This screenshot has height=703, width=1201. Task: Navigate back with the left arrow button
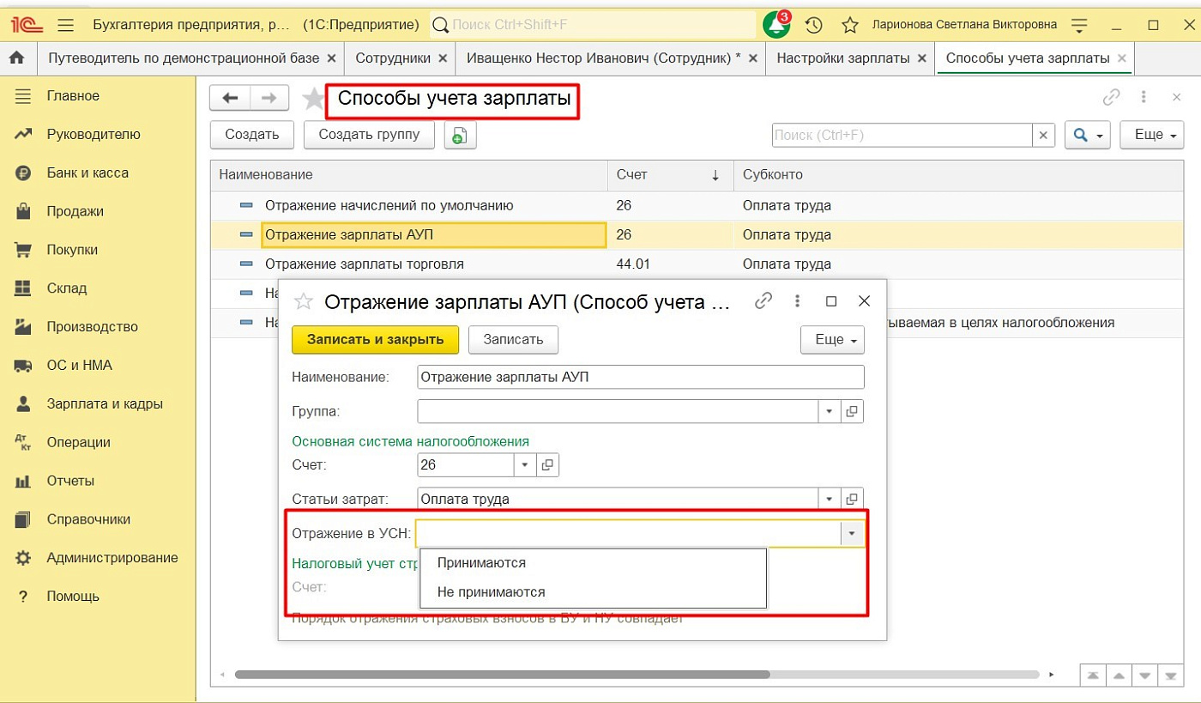(x=230, y=98)
